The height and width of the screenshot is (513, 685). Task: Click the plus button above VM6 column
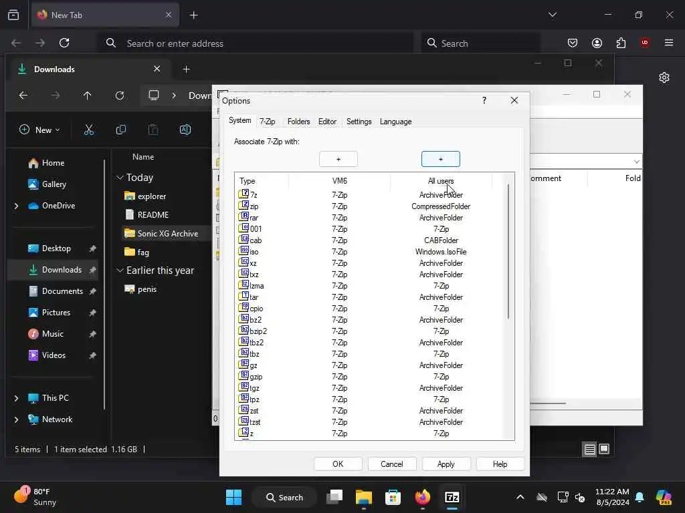coord(338,159)
